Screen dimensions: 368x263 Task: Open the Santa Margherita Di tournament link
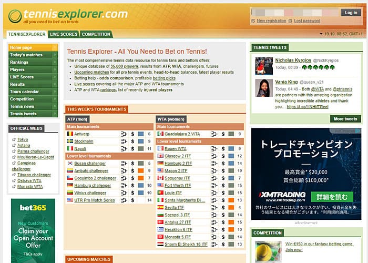tap(185, 200)
